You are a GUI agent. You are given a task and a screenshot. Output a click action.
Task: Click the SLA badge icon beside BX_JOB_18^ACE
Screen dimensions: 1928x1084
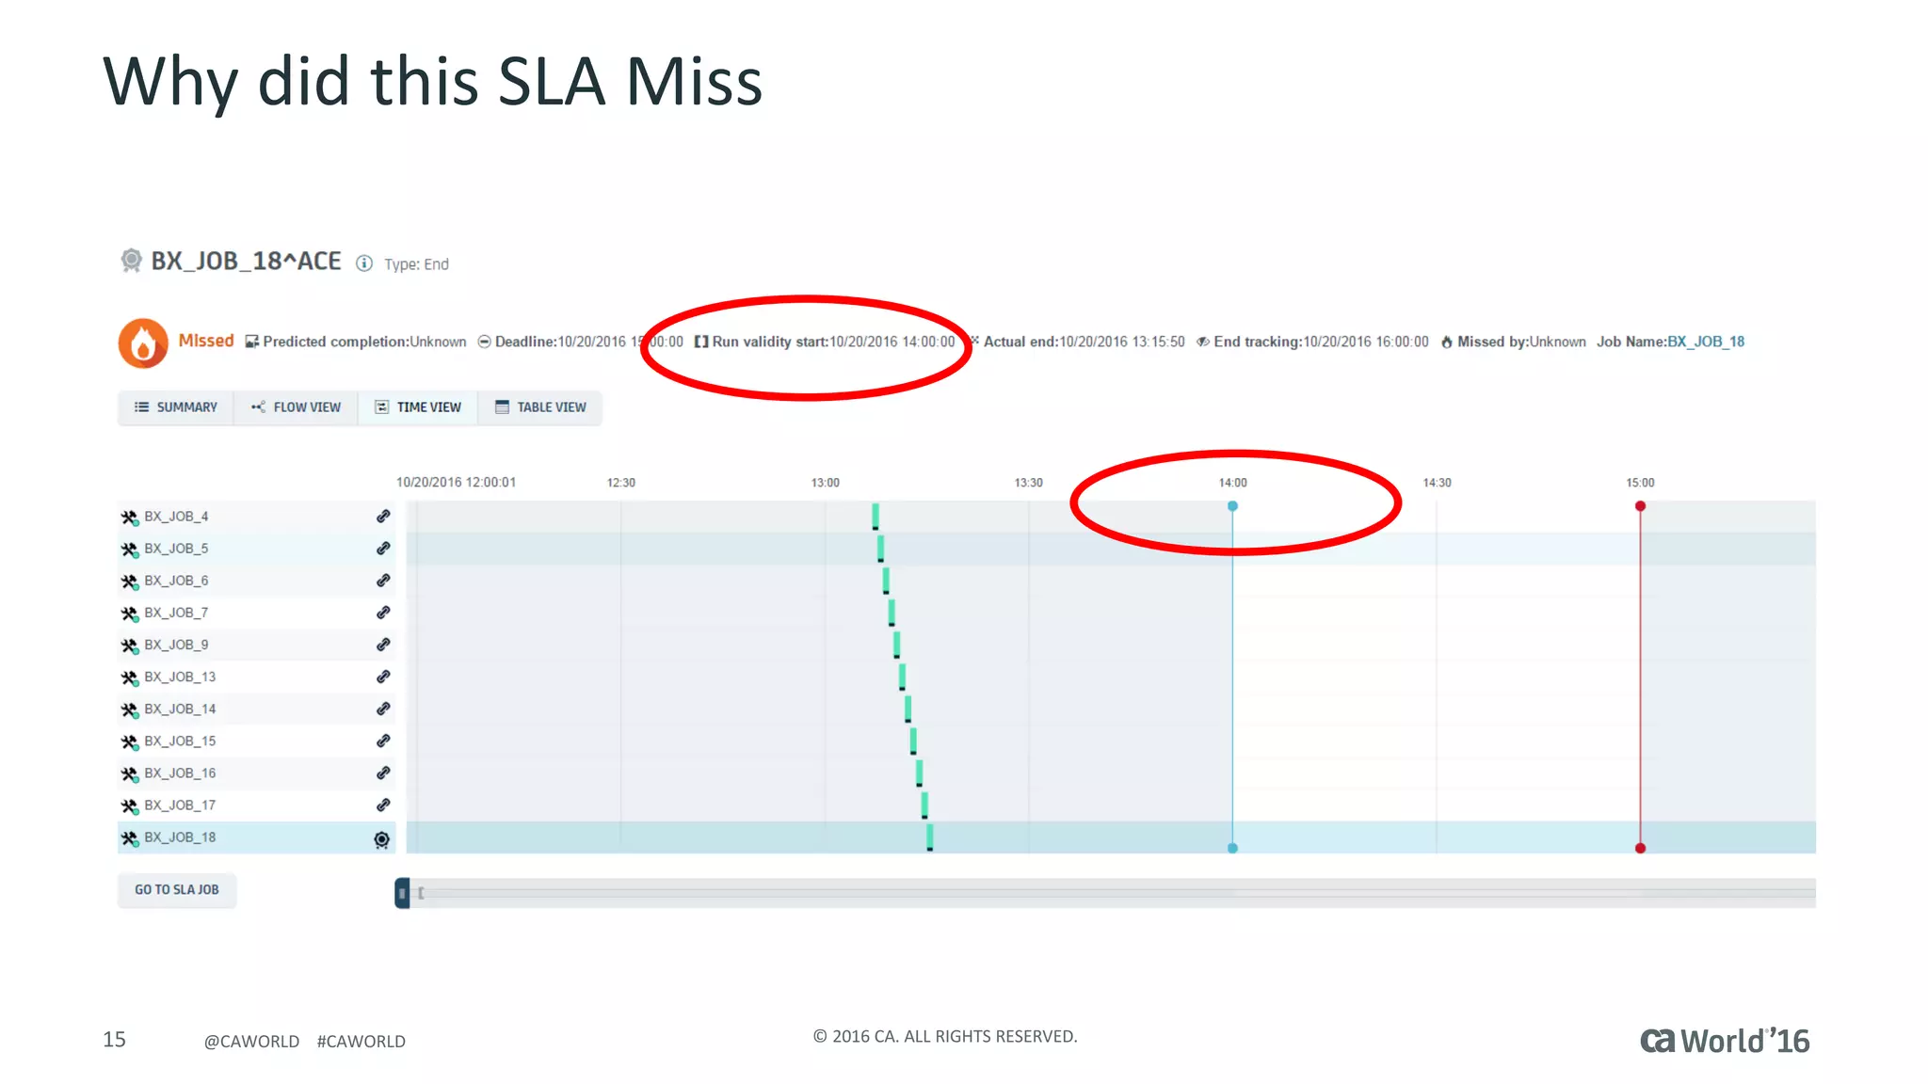132,261
